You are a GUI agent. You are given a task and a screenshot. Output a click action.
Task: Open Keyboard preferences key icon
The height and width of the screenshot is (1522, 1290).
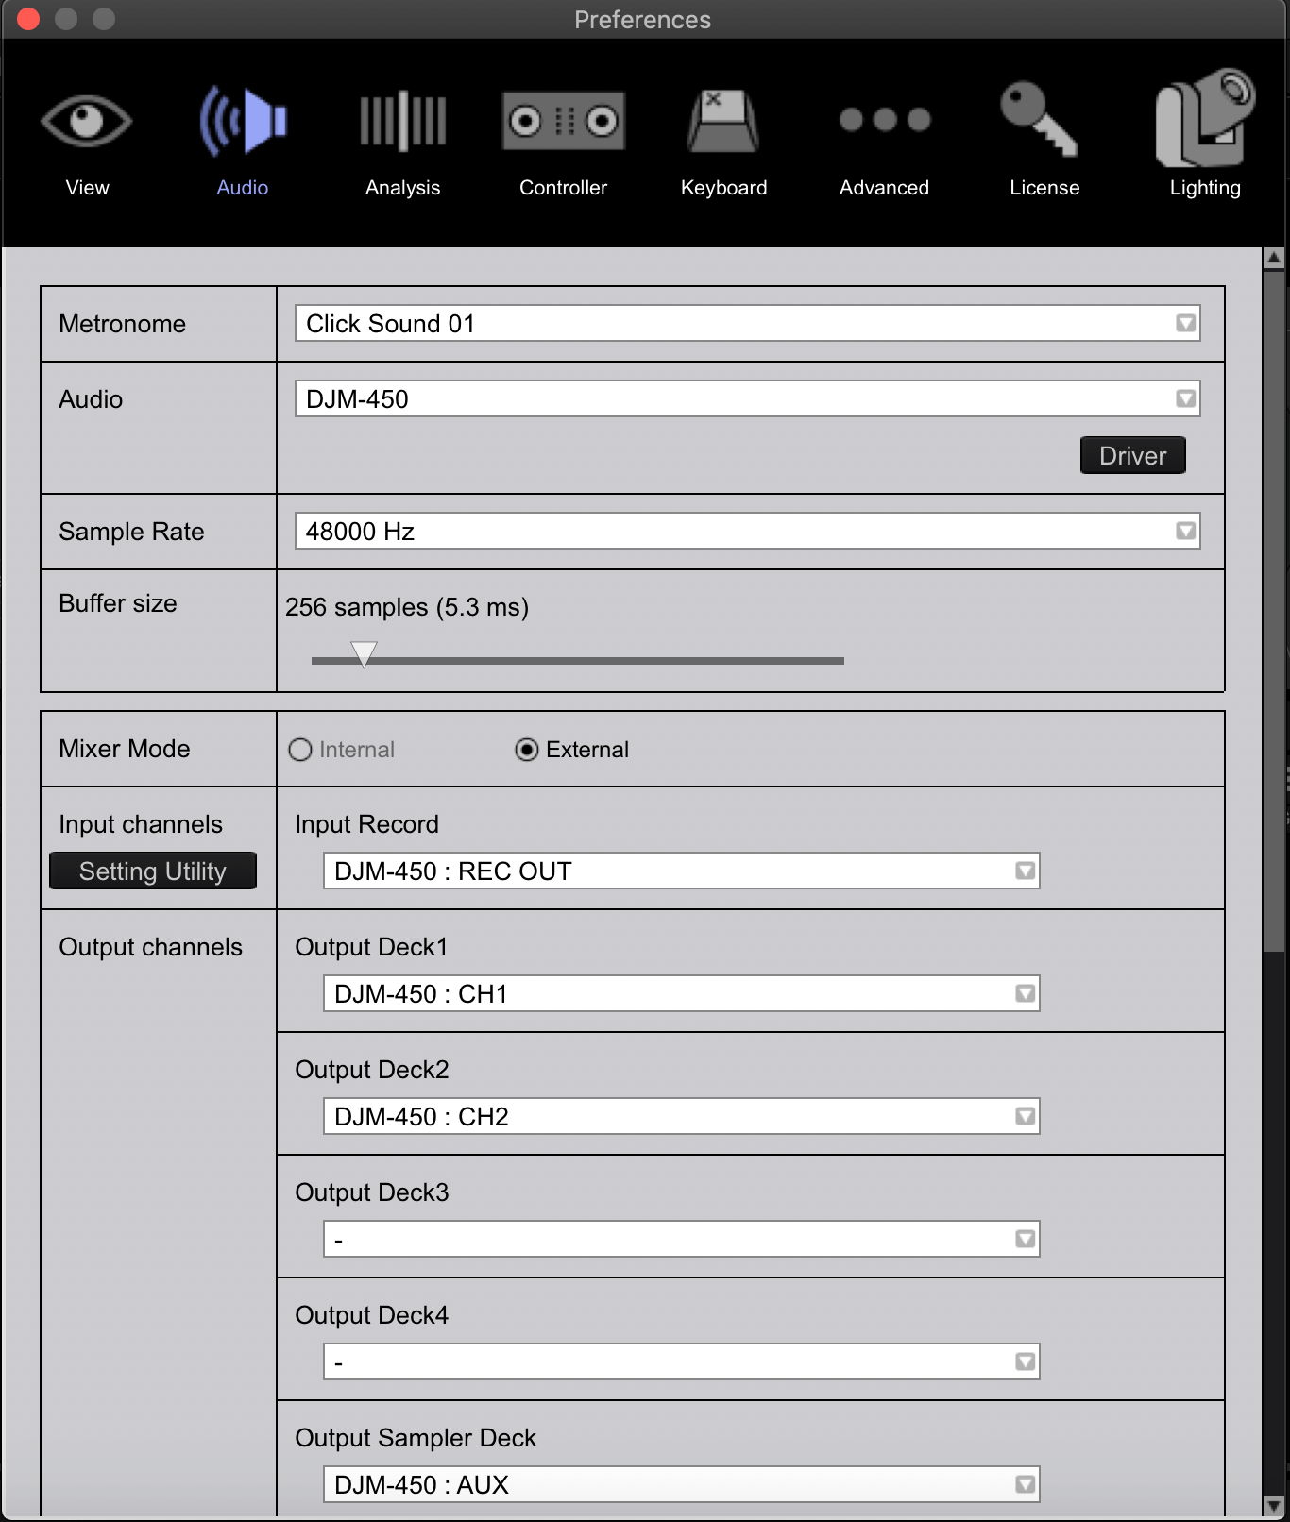point(723,122)
